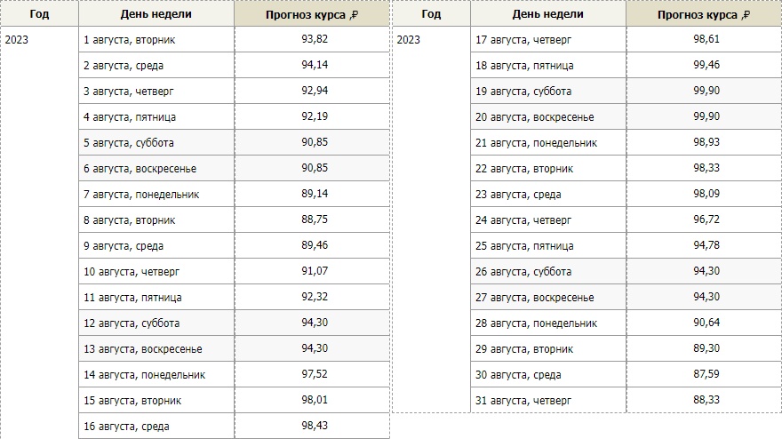Click the 2023 year cell beside 17 августа
Image resolution: width=782 pixels, height=439 pixels.
[409, 40]
